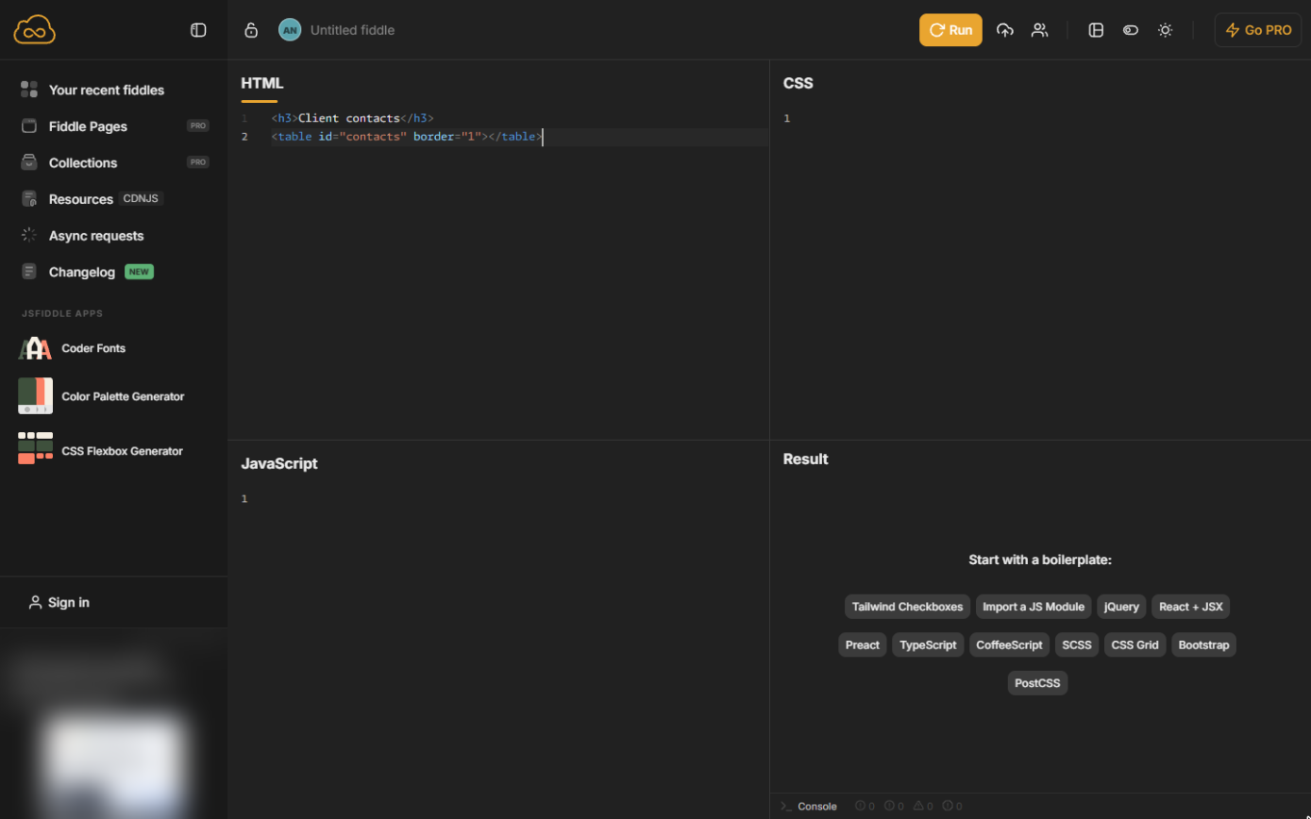This screenshot has width=1311, height=819.
Task: Select the Result panel heading
Action: pyautogui.click(x=805, y=459)
